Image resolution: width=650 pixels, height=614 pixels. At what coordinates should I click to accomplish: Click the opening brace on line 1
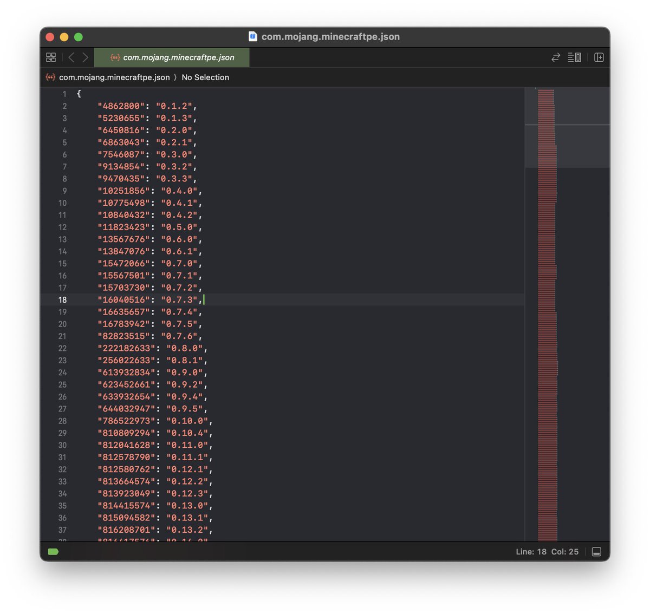pyautogui.click(x=79, y=94)
